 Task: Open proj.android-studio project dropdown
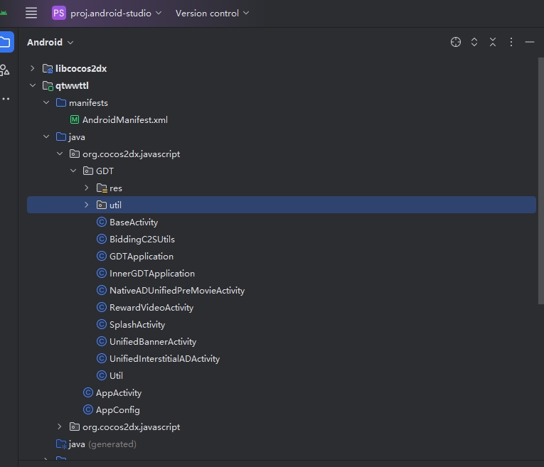[107, 13]
